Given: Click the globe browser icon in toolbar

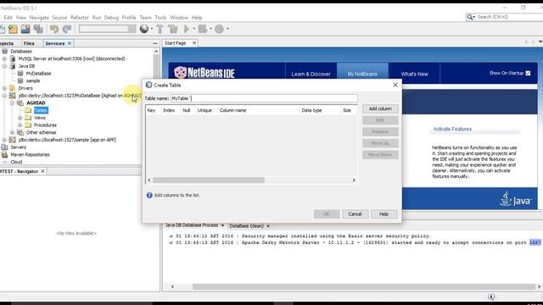Looking at the screenshot, I should point(144,29).
